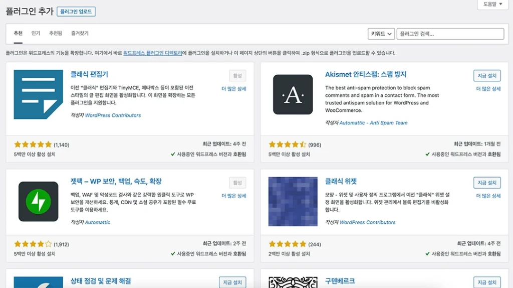Click '최근 업데이트: 1개월 전' text

[x=477, y=144]
